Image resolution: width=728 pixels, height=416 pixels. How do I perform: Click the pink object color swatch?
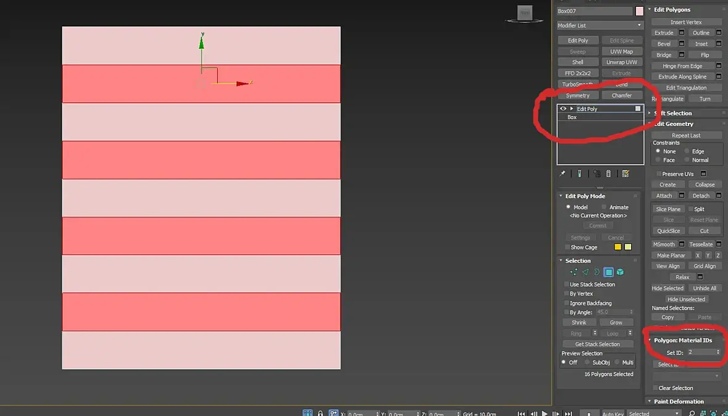pos(639,11)
